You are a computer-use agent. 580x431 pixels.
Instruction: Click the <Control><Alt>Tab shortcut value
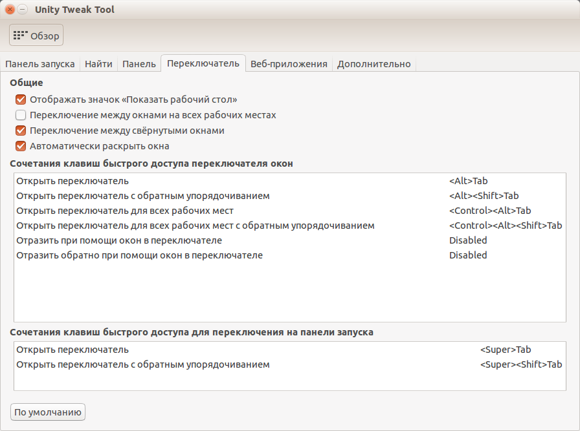(x=490, y=211)
